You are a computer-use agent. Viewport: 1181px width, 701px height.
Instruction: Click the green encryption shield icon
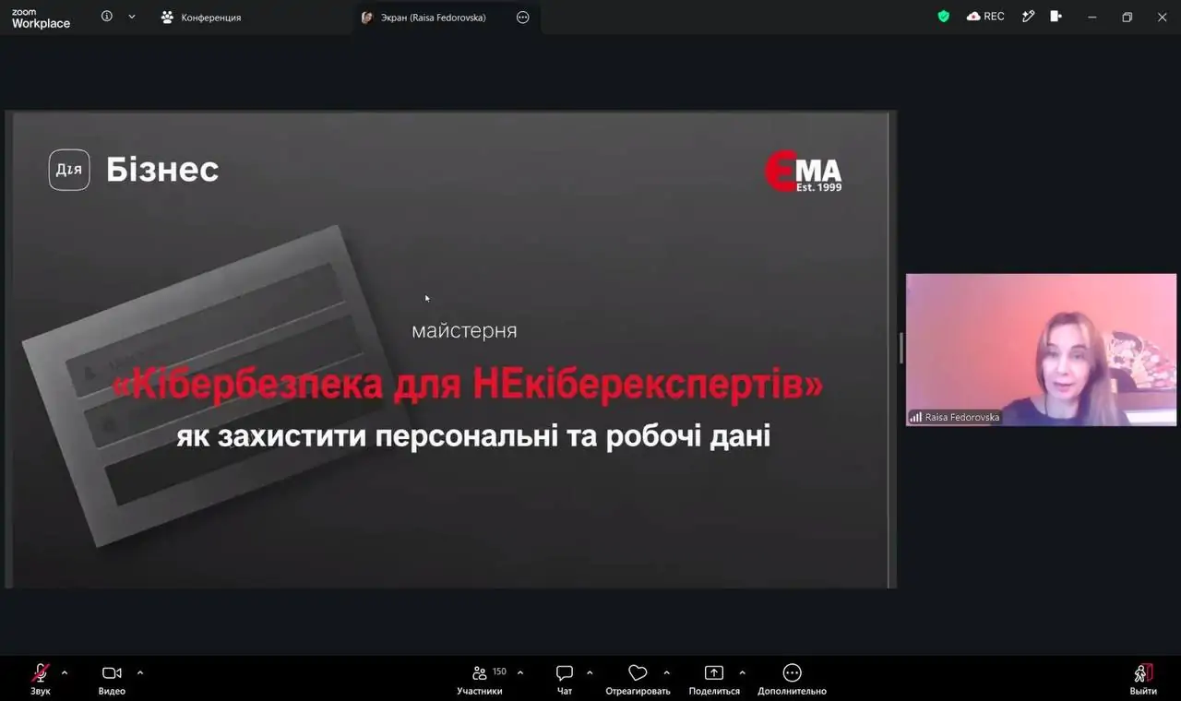pos(943,17)
